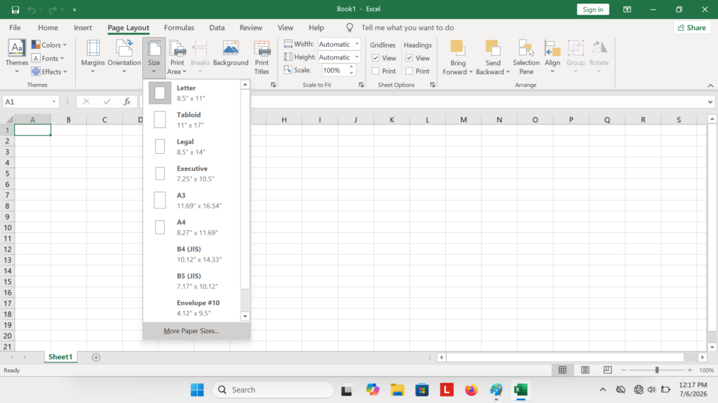The width and height of the screenshot is (718, 403).
Task: Open Page Setup dialog launcher
Action: point(273,85)
